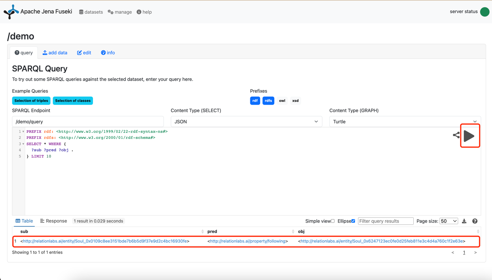
Task: Enable the owl prefix
Action: (282, 101)
